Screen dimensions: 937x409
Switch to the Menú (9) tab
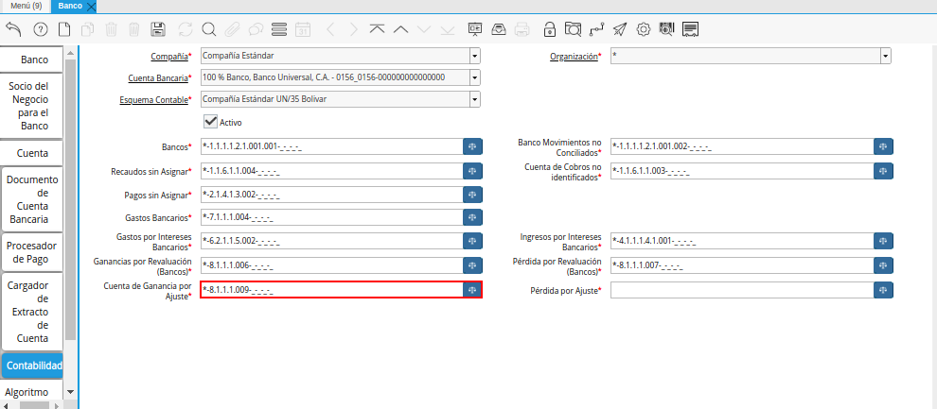point(25,6)
